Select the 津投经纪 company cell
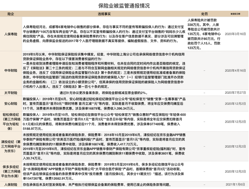Screen dimensions: 249x189 click(11, 146)
